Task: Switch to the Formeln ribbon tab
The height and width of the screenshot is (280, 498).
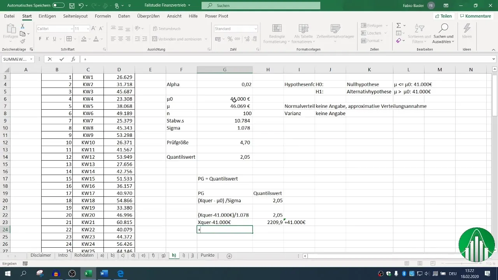Action: [103, 16]
